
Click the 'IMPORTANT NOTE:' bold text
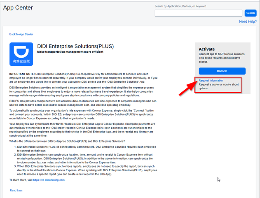(x=22, y=74)
